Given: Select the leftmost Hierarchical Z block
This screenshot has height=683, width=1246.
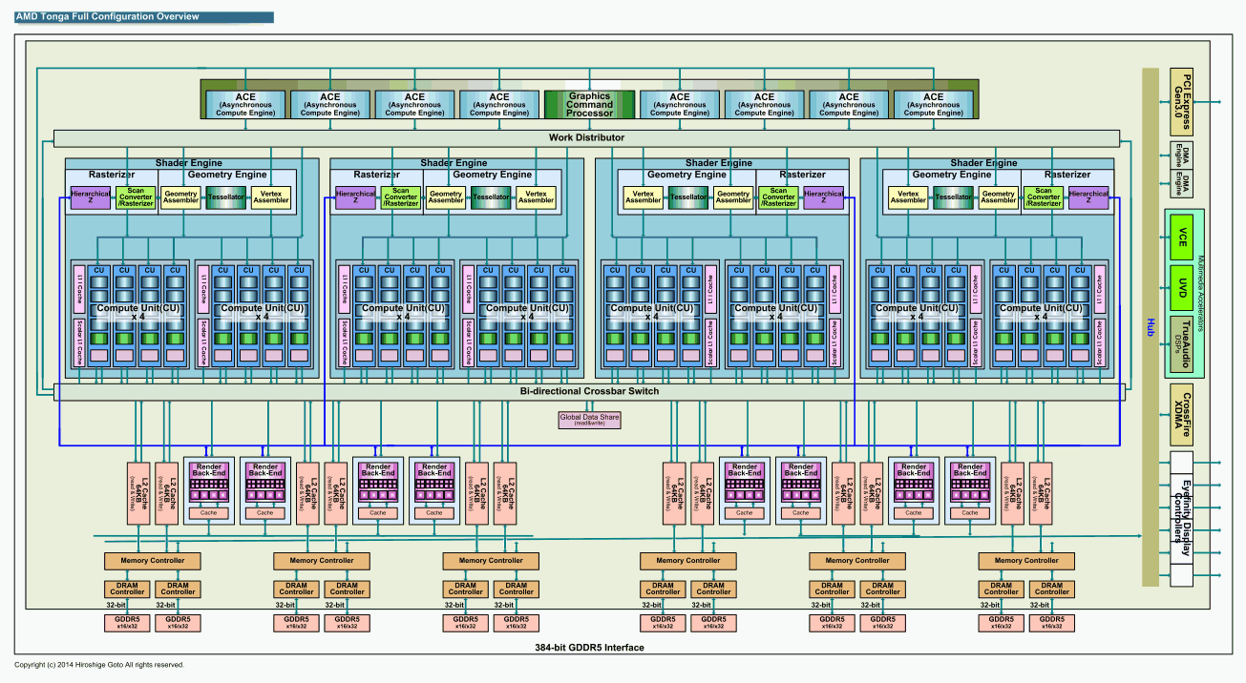Looking at the screenshot, I should pyautogui.click(x=91, y=197).
